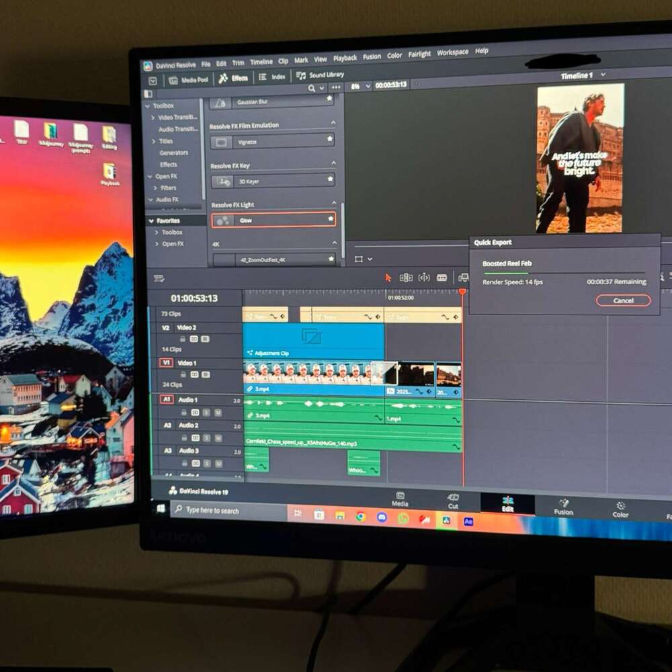Image resolution: width=672 pixels, height=672 pixels.
Task: Open the Sound Library panel
Action: click(320, 75)
